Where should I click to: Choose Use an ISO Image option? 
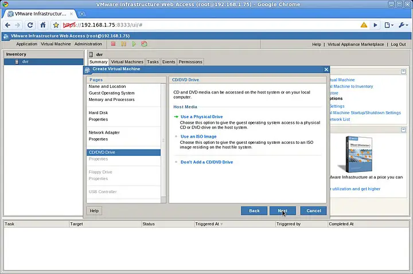coord(198,136)
